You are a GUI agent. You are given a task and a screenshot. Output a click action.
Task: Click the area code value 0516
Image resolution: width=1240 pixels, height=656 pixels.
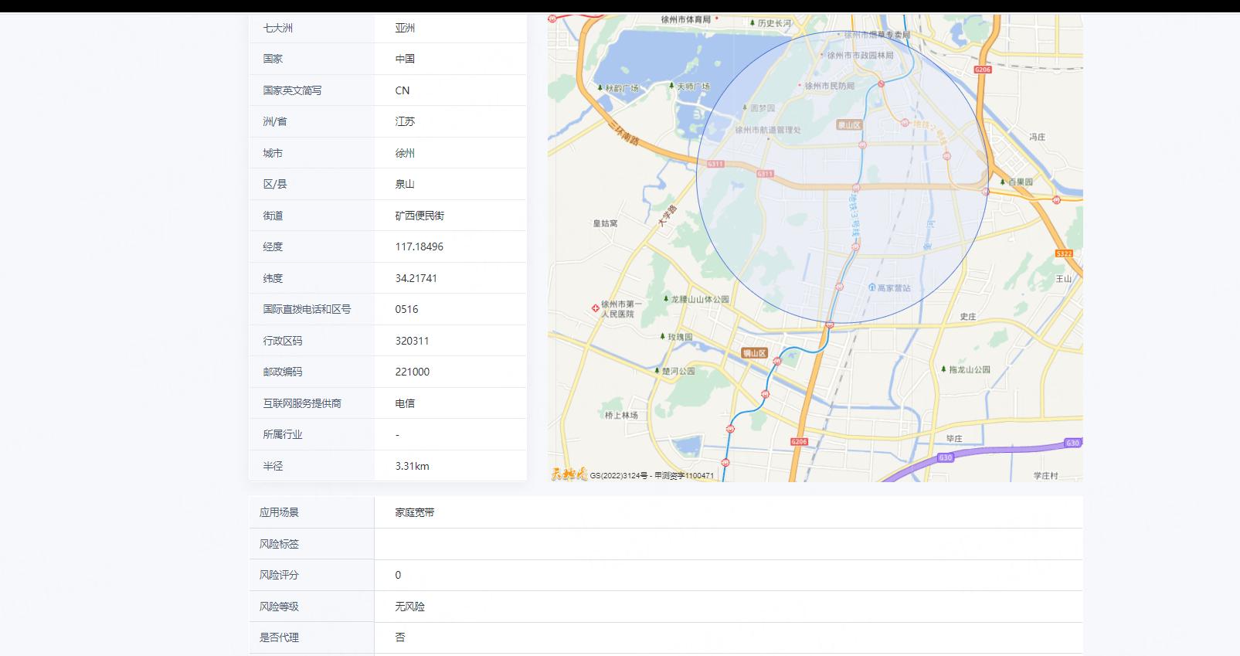click(406, 309)
